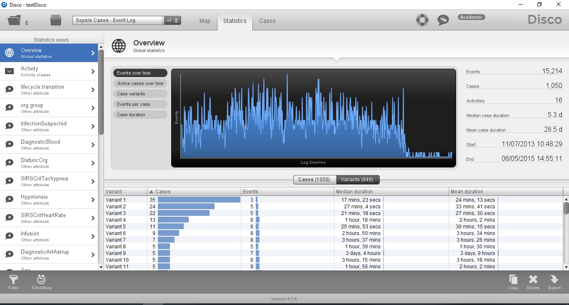Switch to the Cases tab
This screenshot has width=569, height=305.
coord(267,21)
